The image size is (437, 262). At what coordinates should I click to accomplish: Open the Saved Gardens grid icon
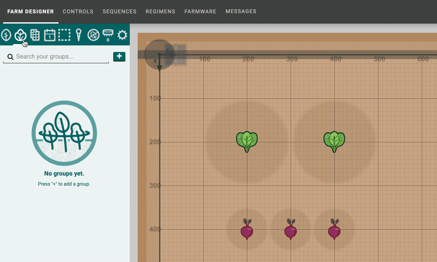(35, 35)
